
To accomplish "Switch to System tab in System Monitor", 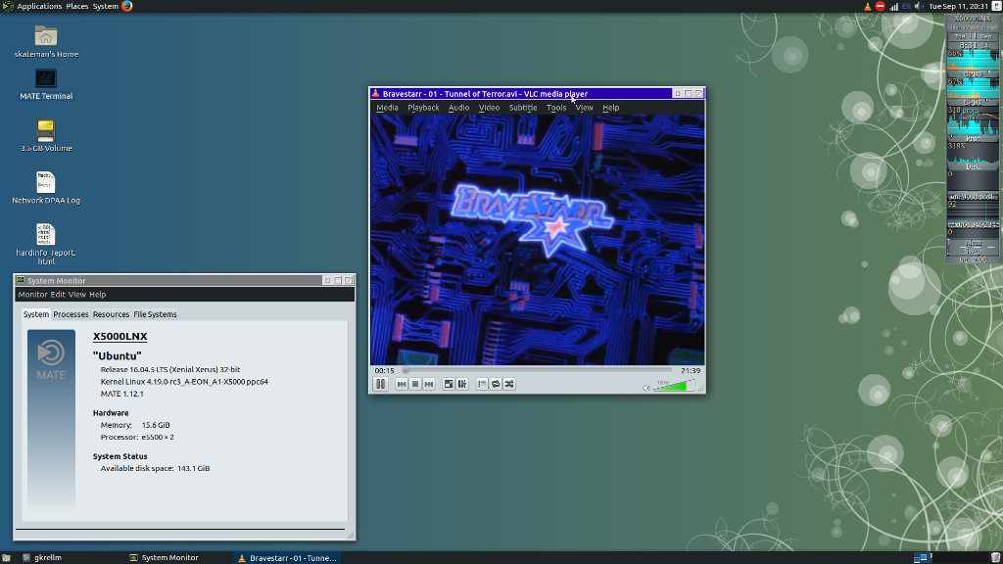I will (36, 314).
